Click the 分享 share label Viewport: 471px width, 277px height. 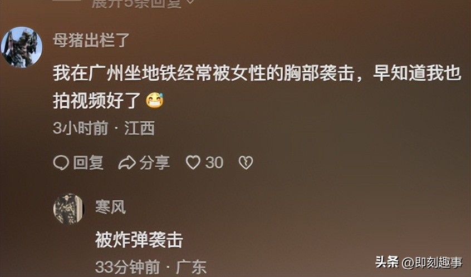point(154,163)
